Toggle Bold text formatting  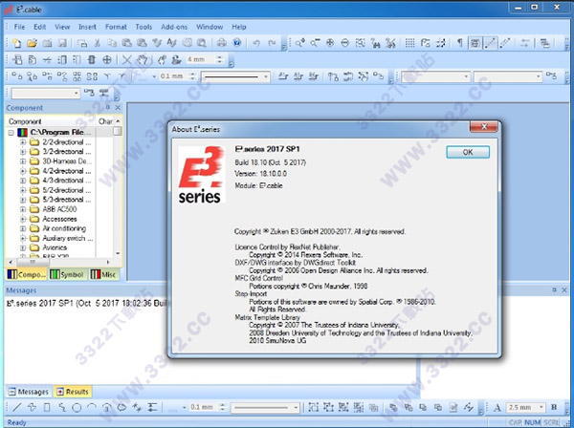click(554, 407)
